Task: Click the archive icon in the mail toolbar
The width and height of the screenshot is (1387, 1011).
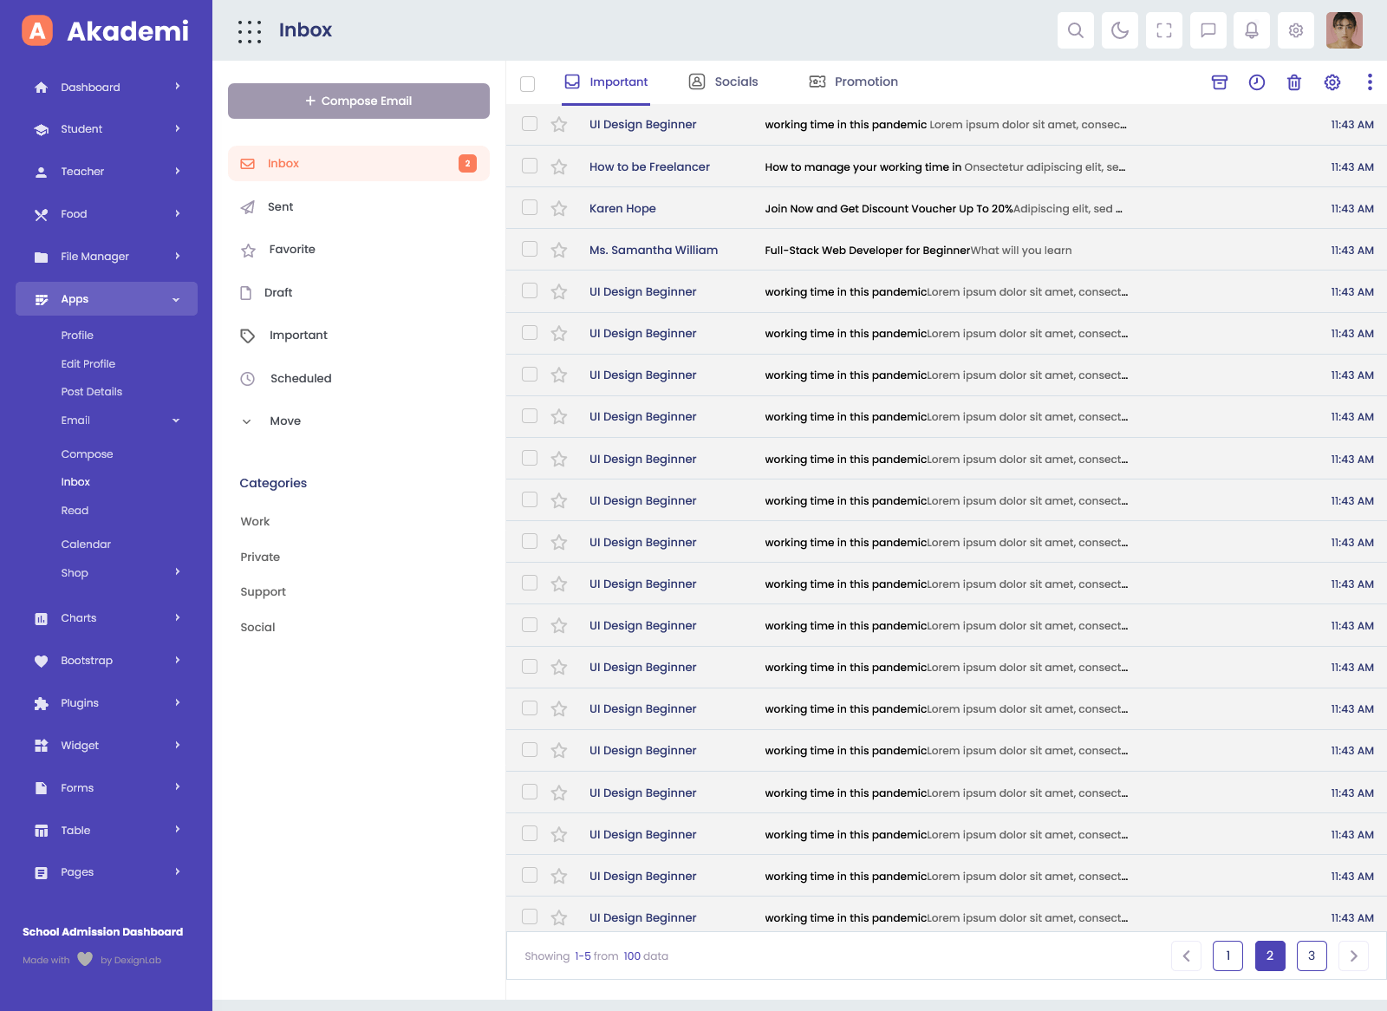Action: 1219,82
